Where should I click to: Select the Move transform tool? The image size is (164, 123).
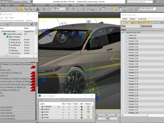pos(44,9)
